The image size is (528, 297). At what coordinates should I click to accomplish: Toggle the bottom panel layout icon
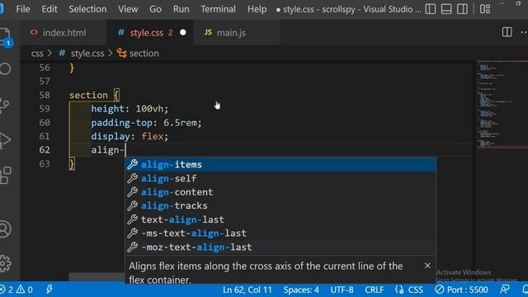446,9
